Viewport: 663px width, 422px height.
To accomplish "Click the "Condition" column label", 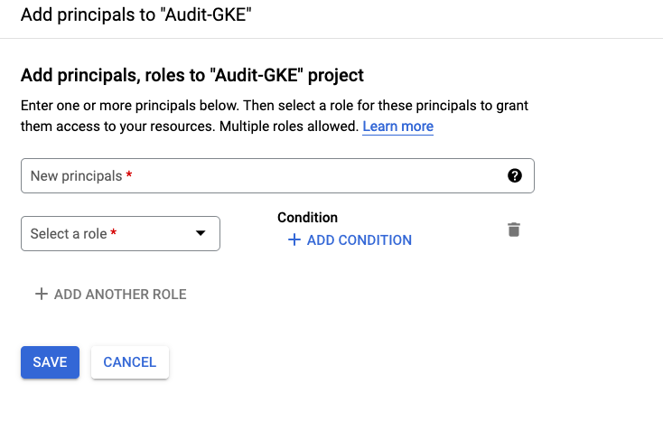I will click(x=307, y=218).
